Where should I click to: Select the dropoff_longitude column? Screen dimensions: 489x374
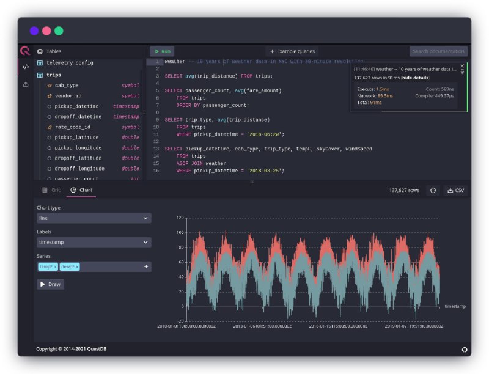pyautogui.click(x=94, y=169)
